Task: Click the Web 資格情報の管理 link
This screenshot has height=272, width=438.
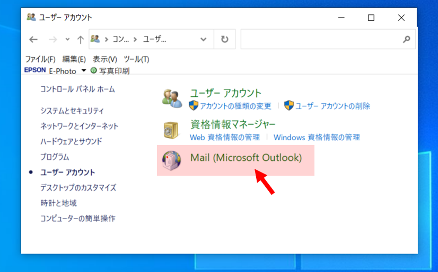Action: tap(225, 137)
